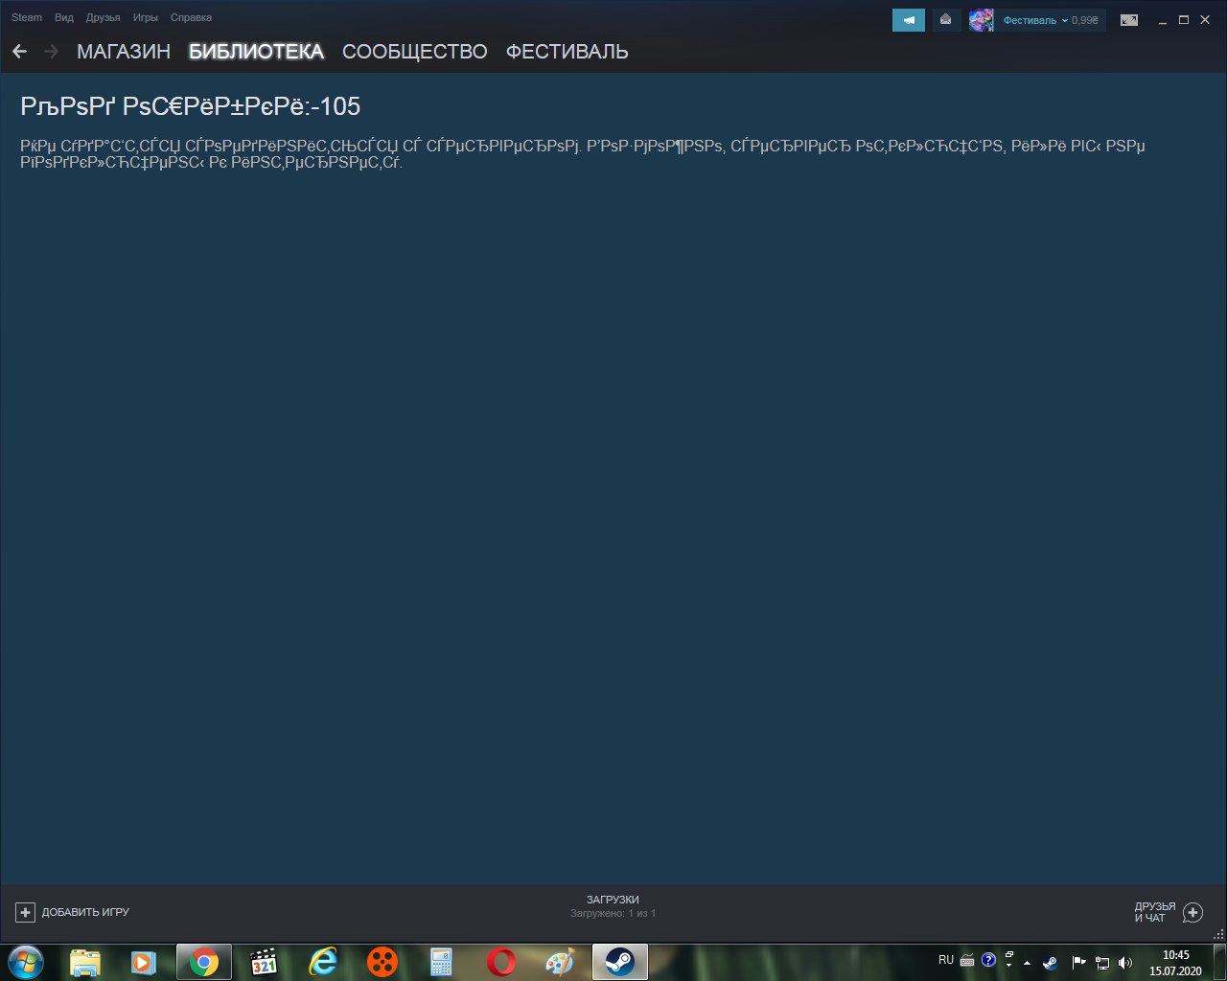1227x981 pixels.
Task: Launch Windows Media Player from taskbar
Action: click(x=143, y=962)
